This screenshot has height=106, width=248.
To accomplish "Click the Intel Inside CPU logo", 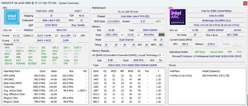I will [x=12, y=17].
